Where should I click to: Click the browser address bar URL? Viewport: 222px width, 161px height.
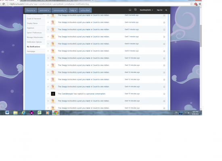click(49, 4)
